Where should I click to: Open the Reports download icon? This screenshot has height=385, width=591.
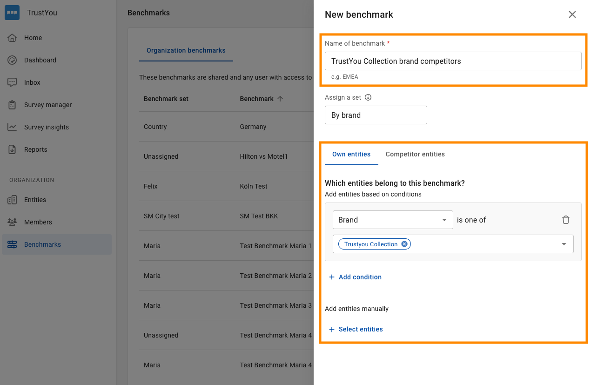[12, 149]
